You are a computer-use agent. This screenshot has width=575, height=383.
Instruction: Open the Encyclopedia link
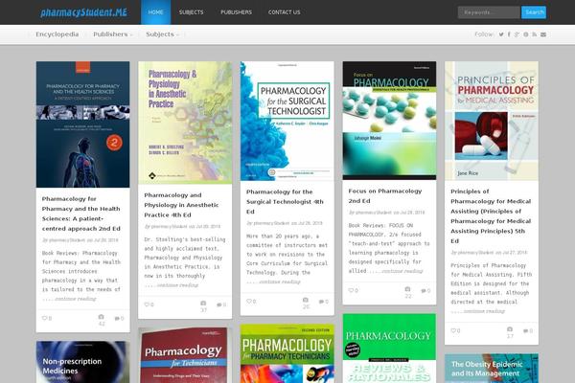[57, 34]
